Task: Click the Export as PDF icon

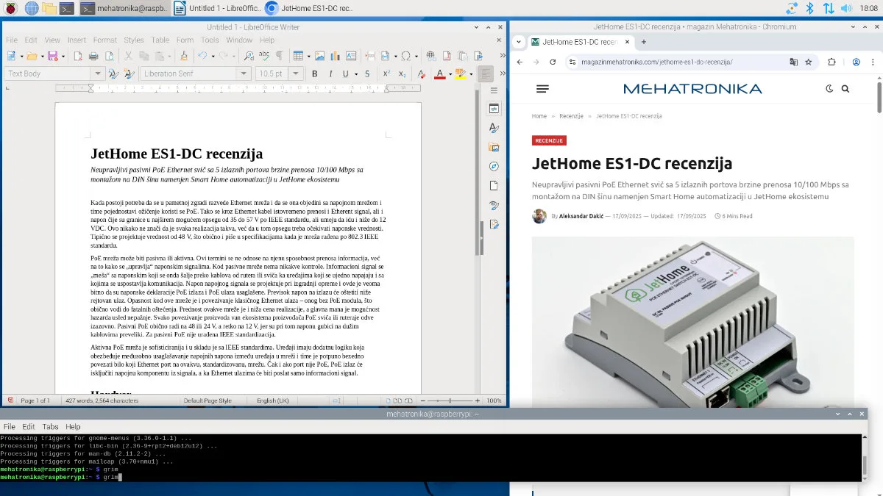Action: pyautogui.click(x=78, y=56)
